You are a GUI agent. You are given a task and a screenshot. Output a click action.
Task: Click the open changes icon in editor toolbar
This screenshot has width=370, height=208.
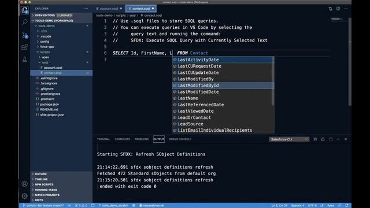click(330, 9)
